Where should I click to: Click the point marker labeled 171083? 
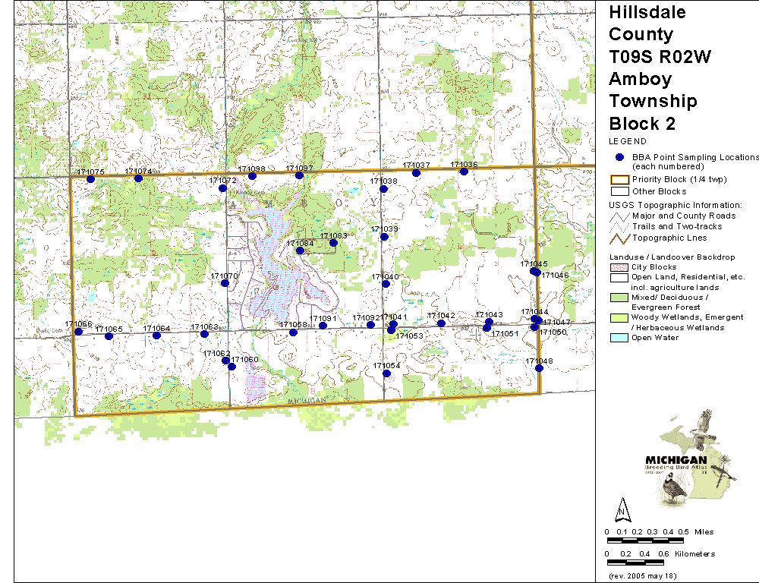click(333, 243)
